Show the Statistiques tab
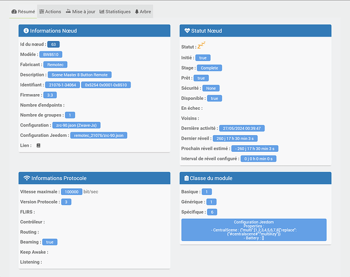The image size is (350, 277). click(x=115, y=12)
